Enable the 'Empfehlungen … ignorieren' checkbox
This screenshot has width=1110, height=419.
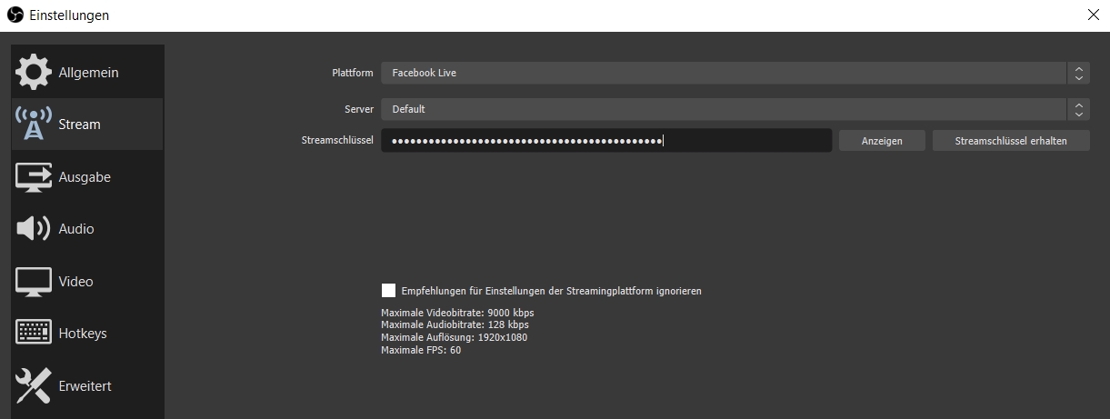[x=389, y=291]
